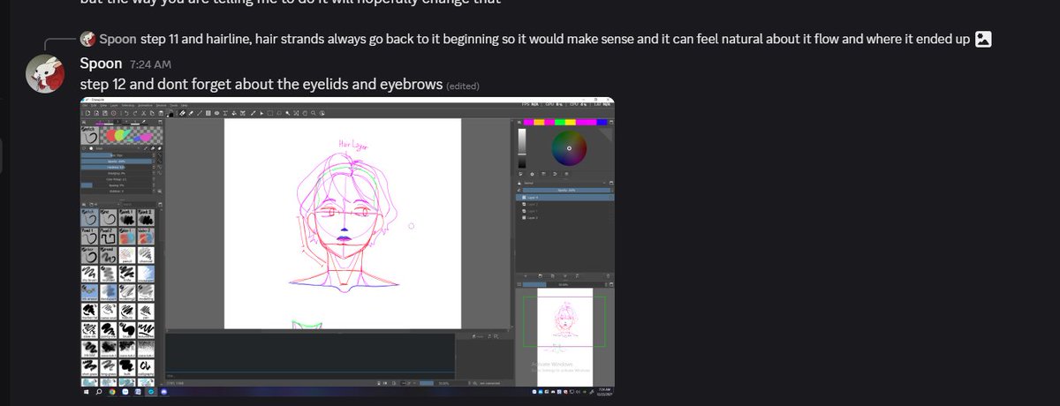Click the layer Opacity slider above layer list
The height and width of the screenshot is (406, 1060).
pos(566,190)
